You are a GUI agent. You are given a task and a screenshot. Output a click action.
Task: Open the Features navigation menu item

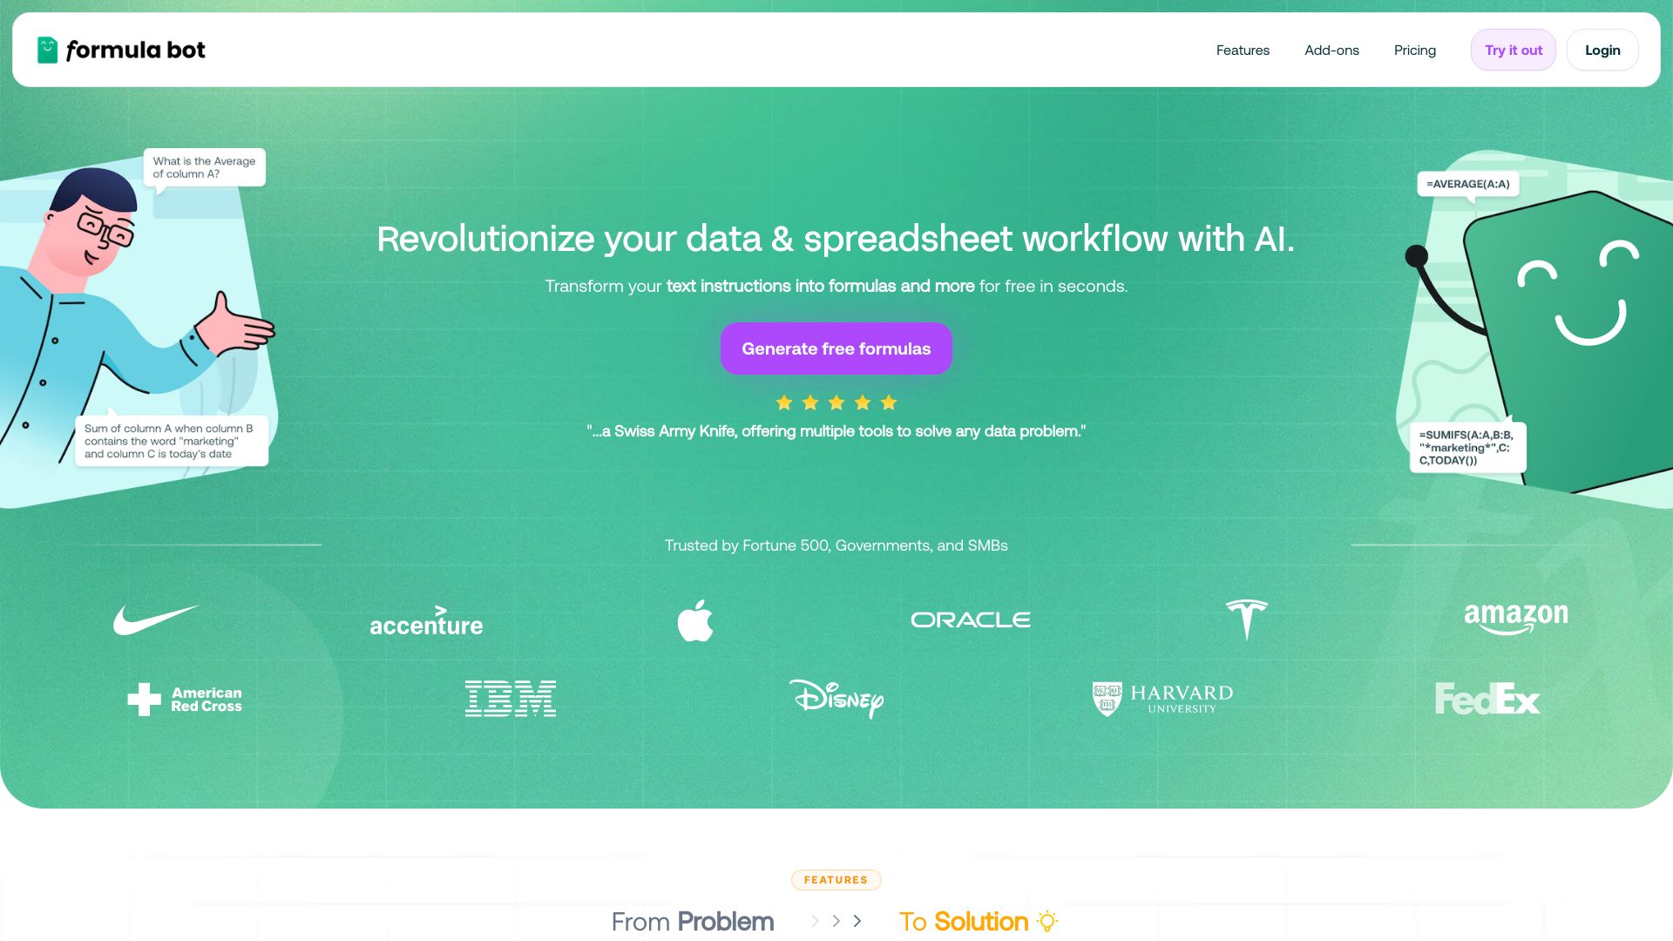(1243, 50)
